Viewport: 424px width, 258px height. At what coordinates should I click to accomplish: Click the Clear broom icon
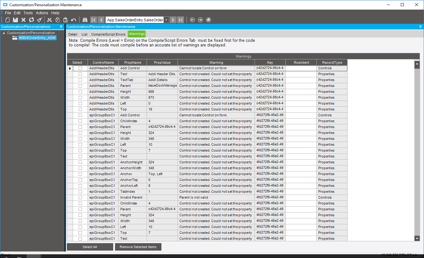[x=40, y=20]
